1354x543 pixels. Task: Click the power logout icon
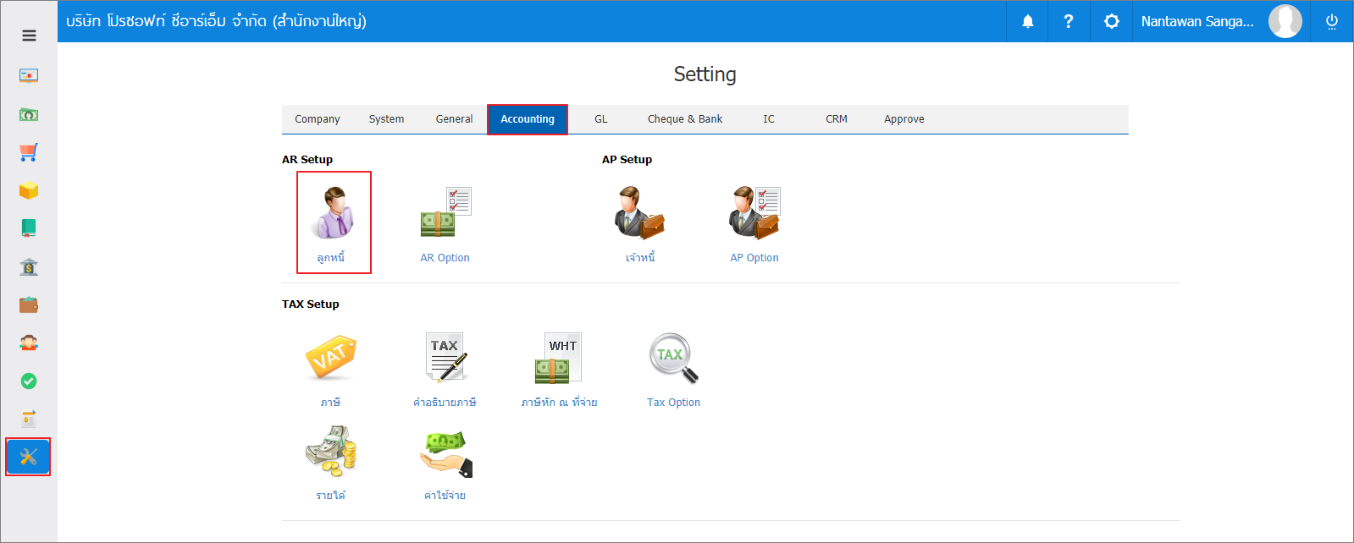(1332, 21)
